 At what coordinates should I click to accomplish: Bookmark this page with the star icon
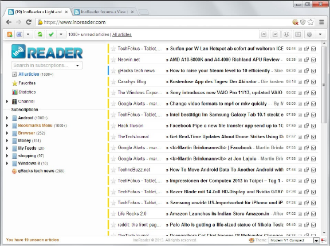point(311,22)
